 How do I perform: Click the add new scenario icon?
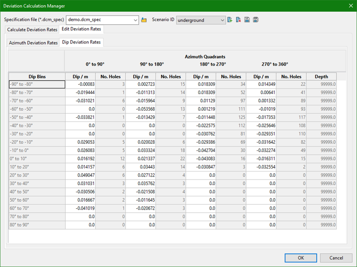[x=230, y=20]
